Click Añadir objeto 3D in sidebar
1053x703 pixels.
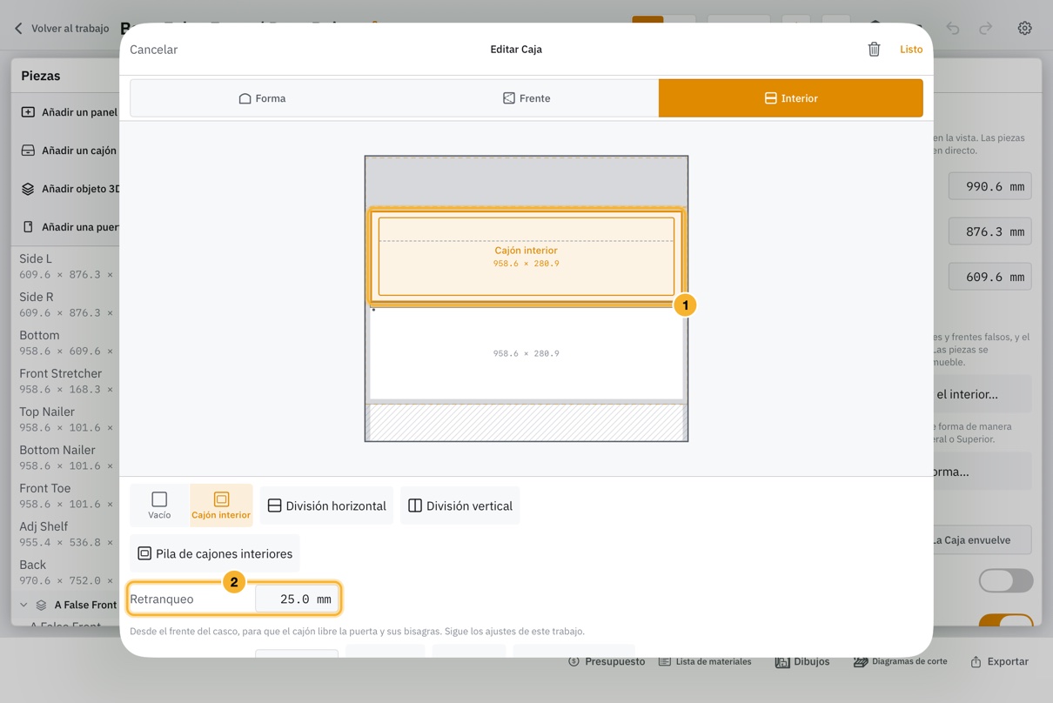70,189
